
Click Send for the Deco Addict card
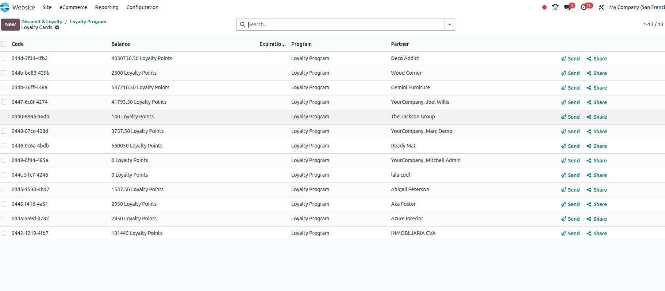click(x=570, y=59)
